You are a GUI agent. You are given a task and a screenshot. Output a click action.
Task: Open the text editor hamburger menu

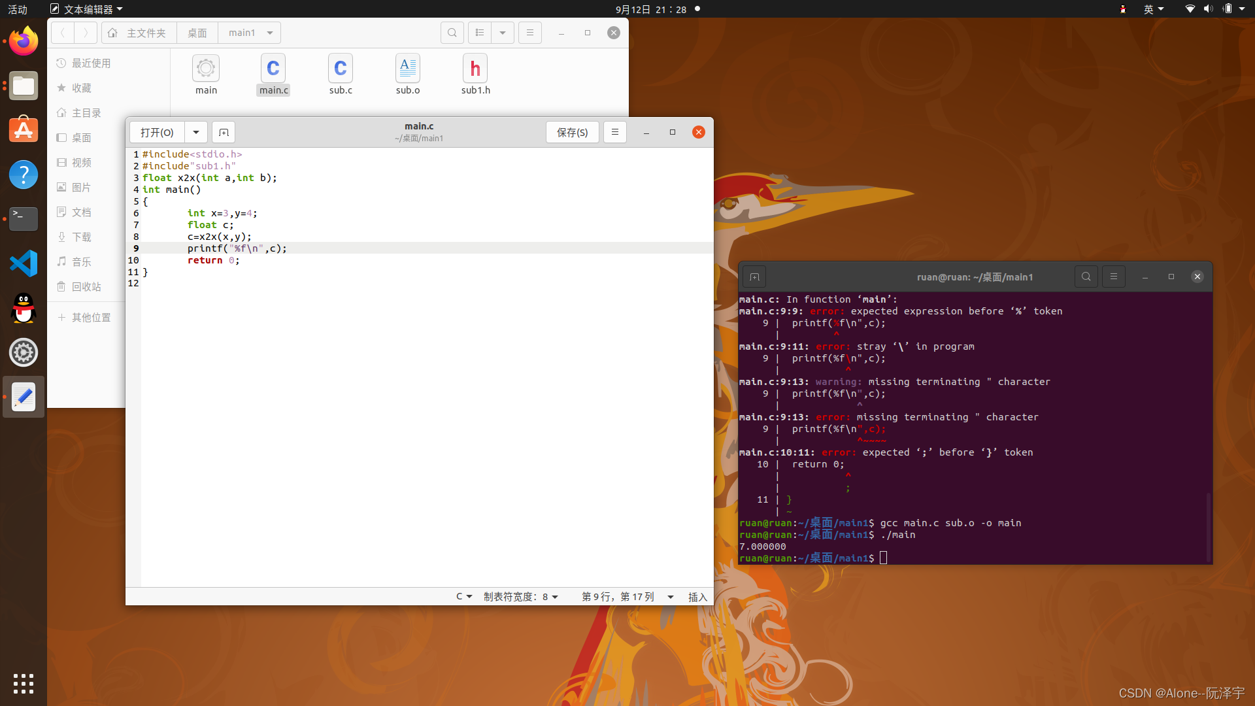tap(614, 132)
